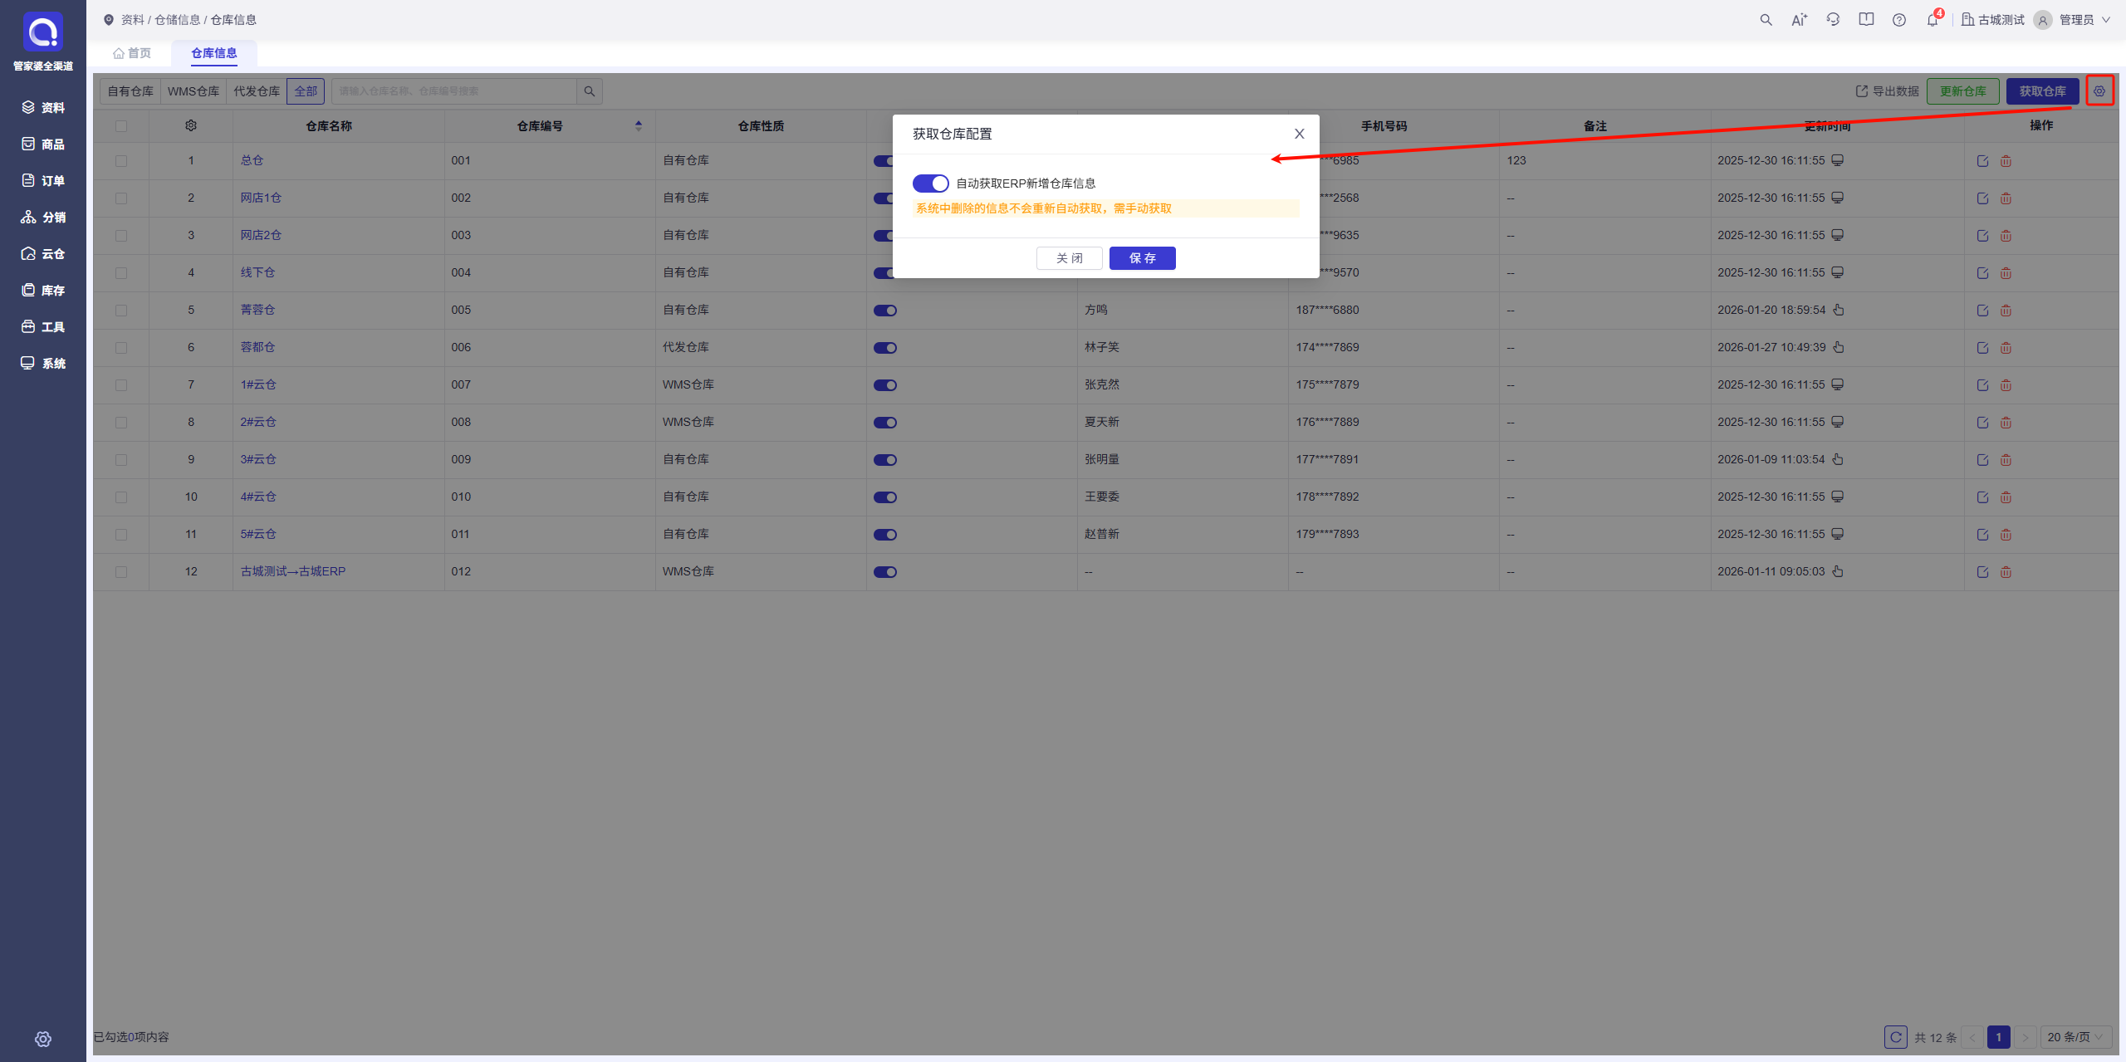Open the 3#云仓 warehouse link
2126x1062 pixels.
click(x=258, y=459)
